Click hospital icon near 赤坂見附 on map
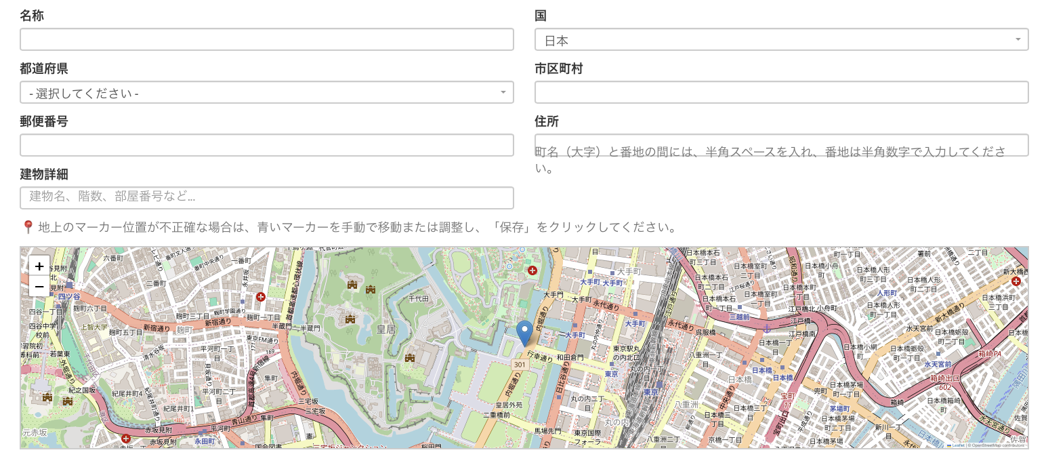This screenshot has width=1046, height=465. [125, 439]
